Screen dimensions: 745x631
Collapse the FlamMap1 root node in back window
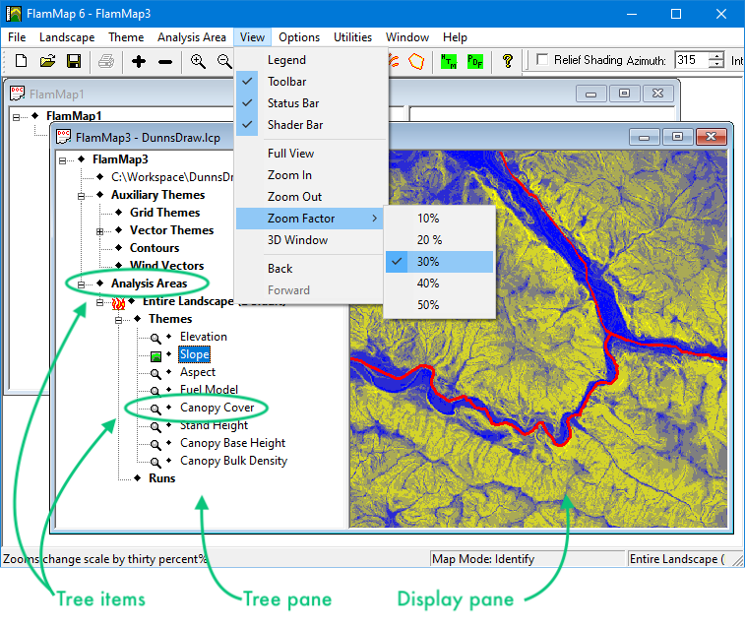pyautogui.click(x=16, y=117)
